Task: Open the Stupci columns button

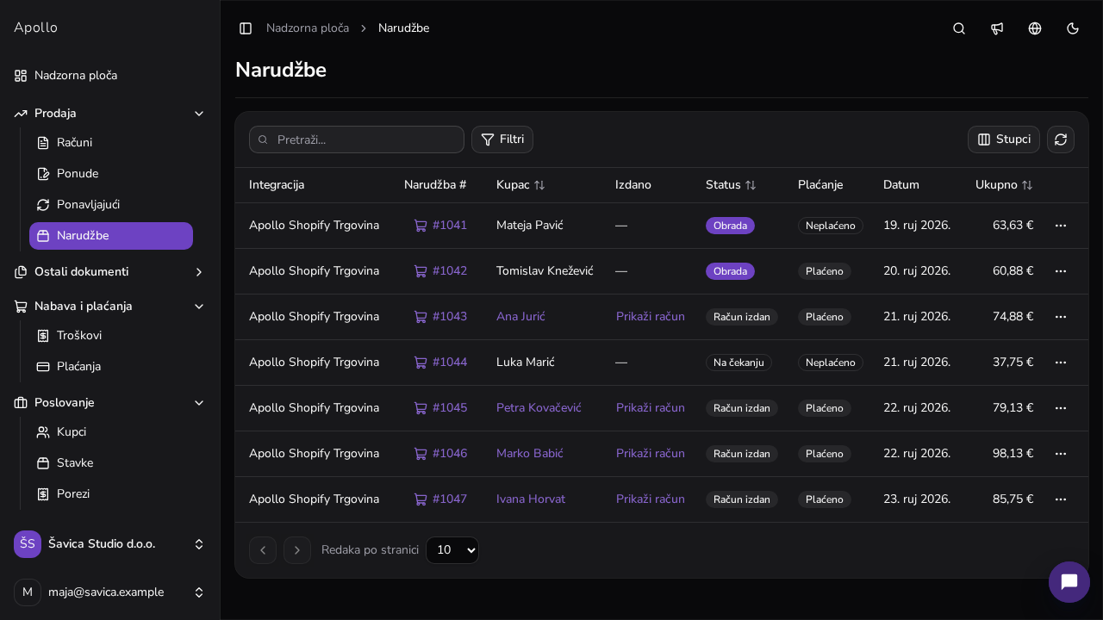Action: [x=1004, y=139]
